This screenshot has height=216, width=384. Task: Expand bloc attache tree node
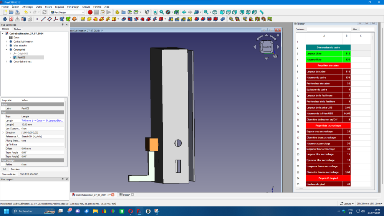7,46
